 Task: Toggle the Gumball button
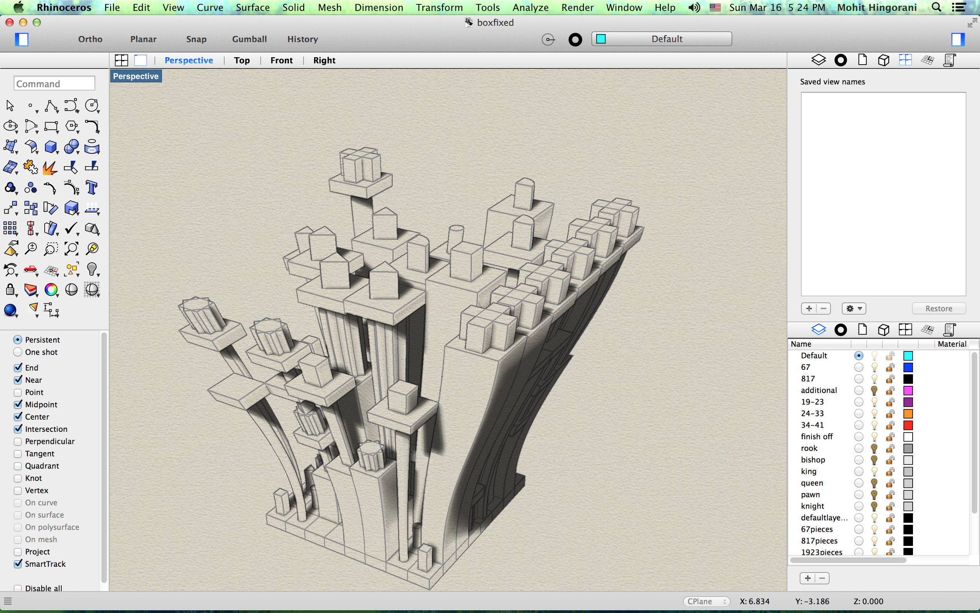pyautogui.click(x=249, y=39)
